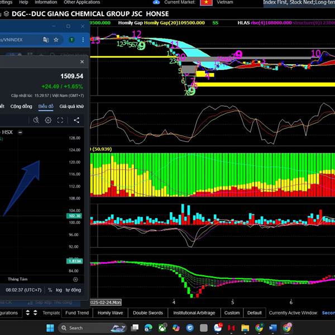335x335 pixels.
Task: Select the Custom template
Action: point(232,313)
